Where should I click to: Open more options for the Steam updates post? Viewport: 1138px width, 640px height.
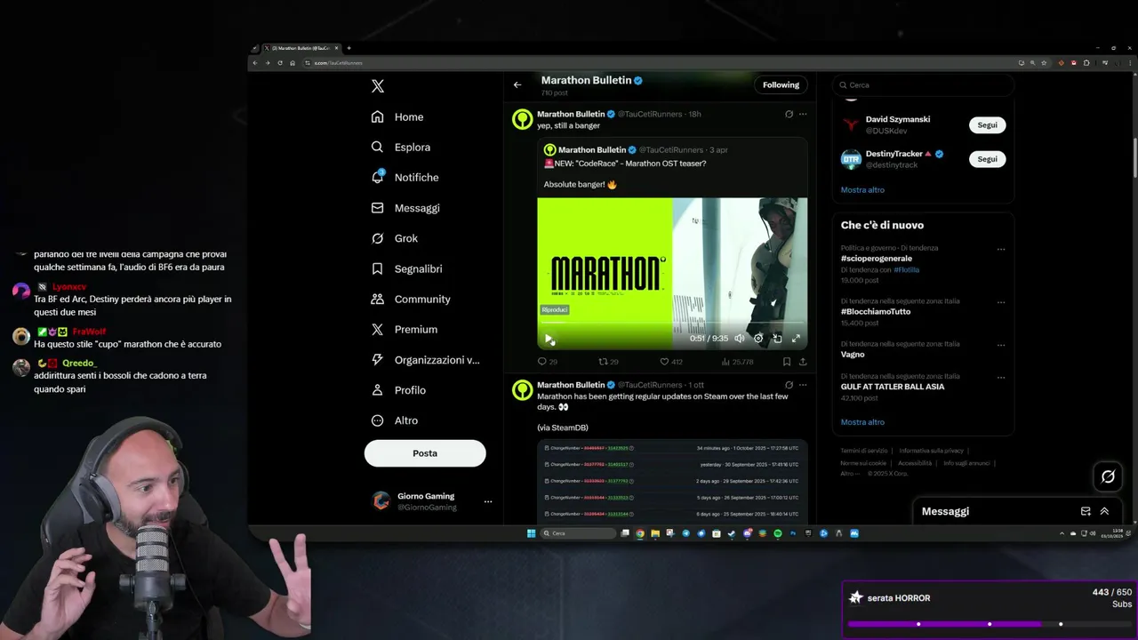tap(803, 386)
